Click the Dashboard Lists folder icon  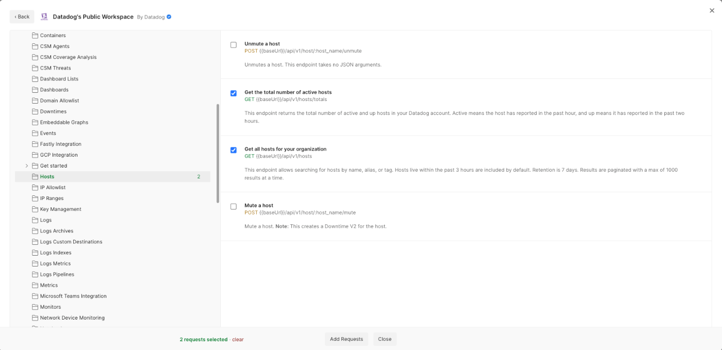tap(35, 79)
